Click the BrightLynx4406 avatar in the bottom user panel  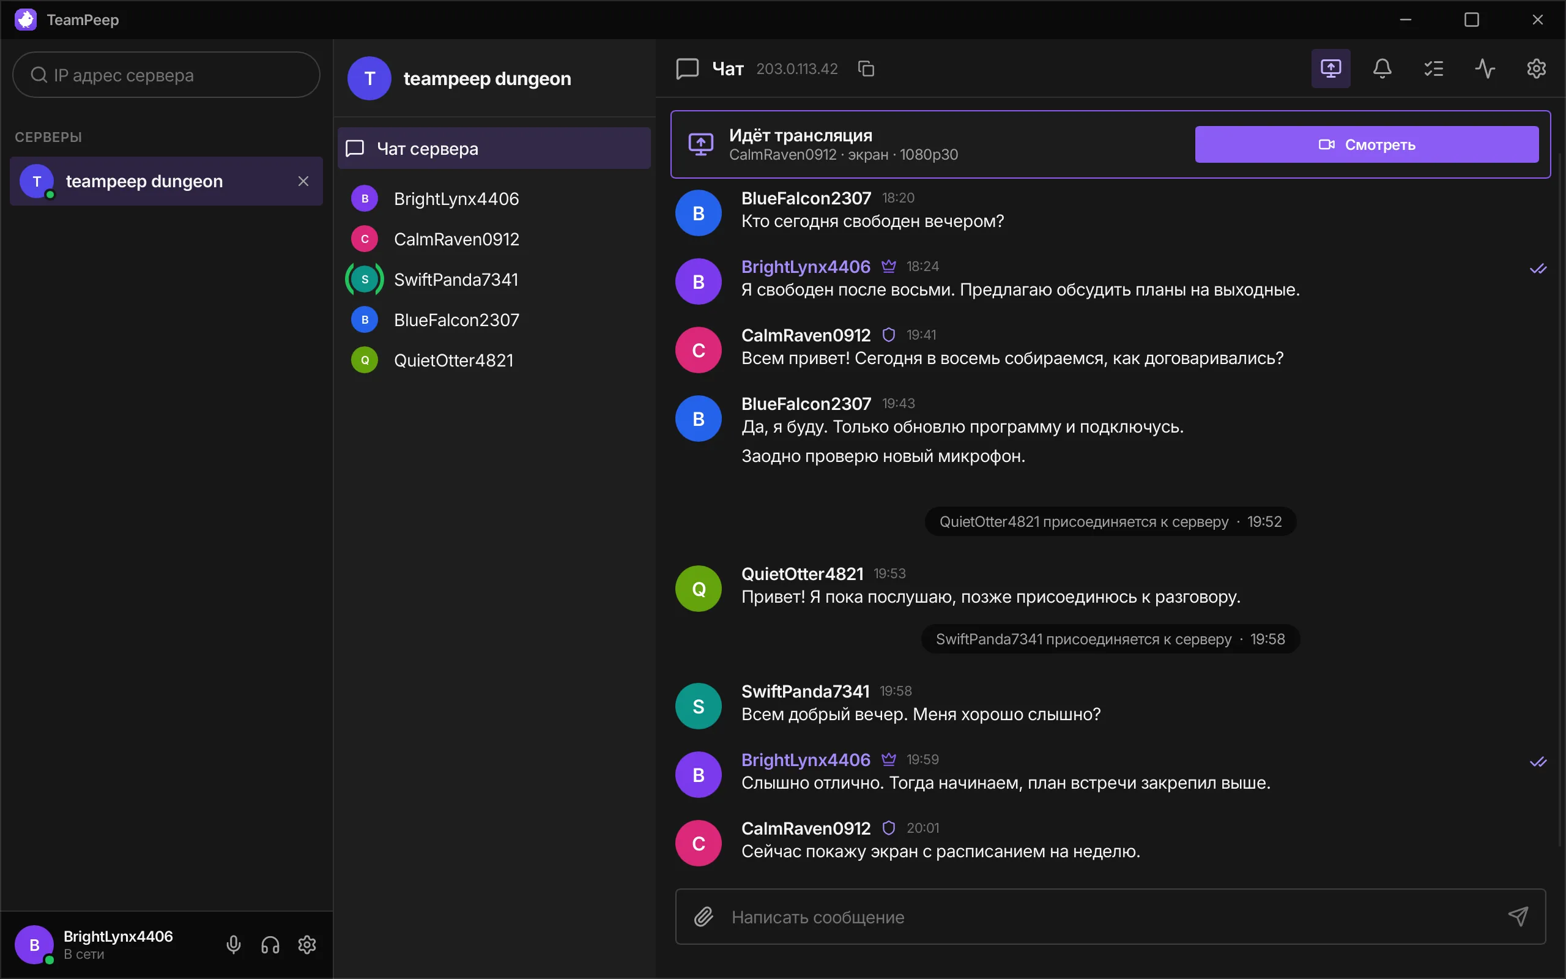tap(34, 945)
